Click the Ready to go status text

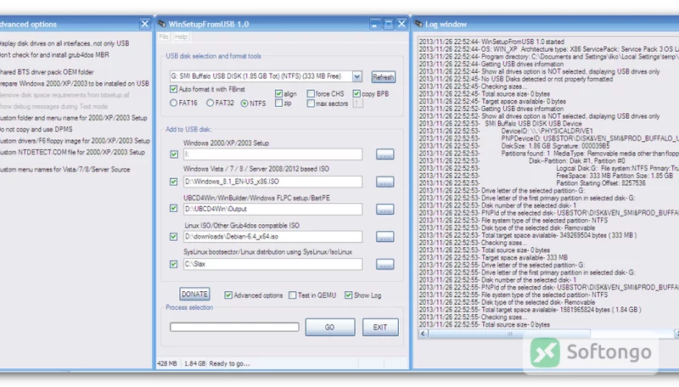[x=229, y=363]
